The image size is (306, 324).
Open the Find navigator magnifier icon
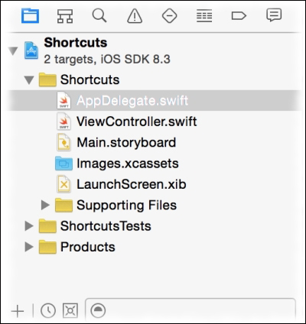tap(99, 16)
